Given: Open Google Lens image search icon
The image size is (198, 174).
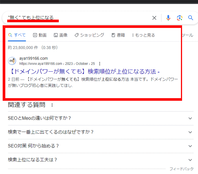Looking at the screenshot, I should coord(179,18).
